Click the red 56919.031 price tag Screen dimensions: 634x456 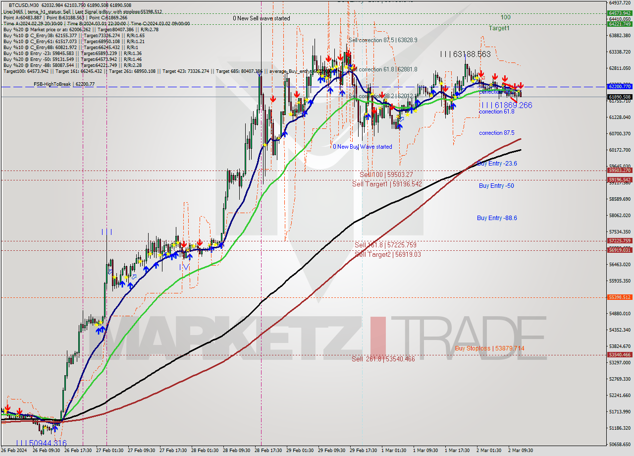point(620,250)
